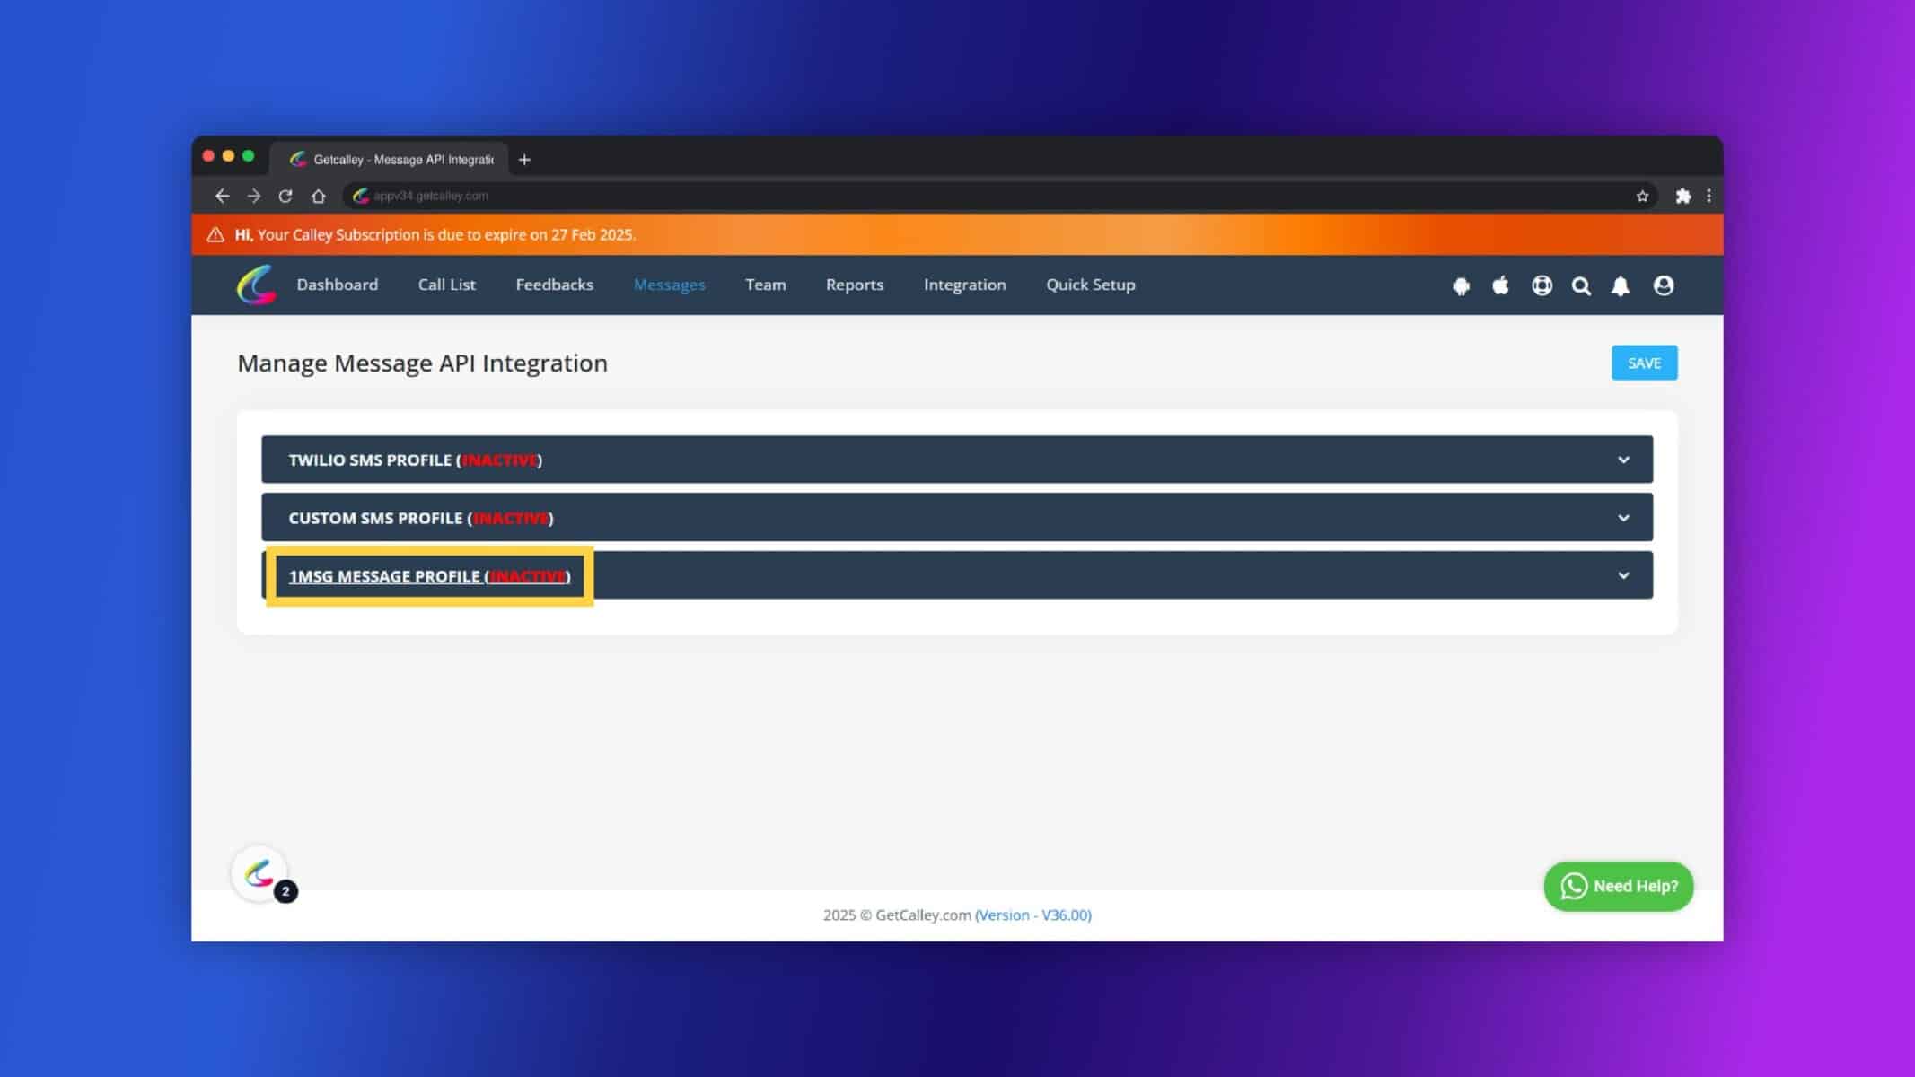Click the Calley logo in the navbar

coord(256,285)
